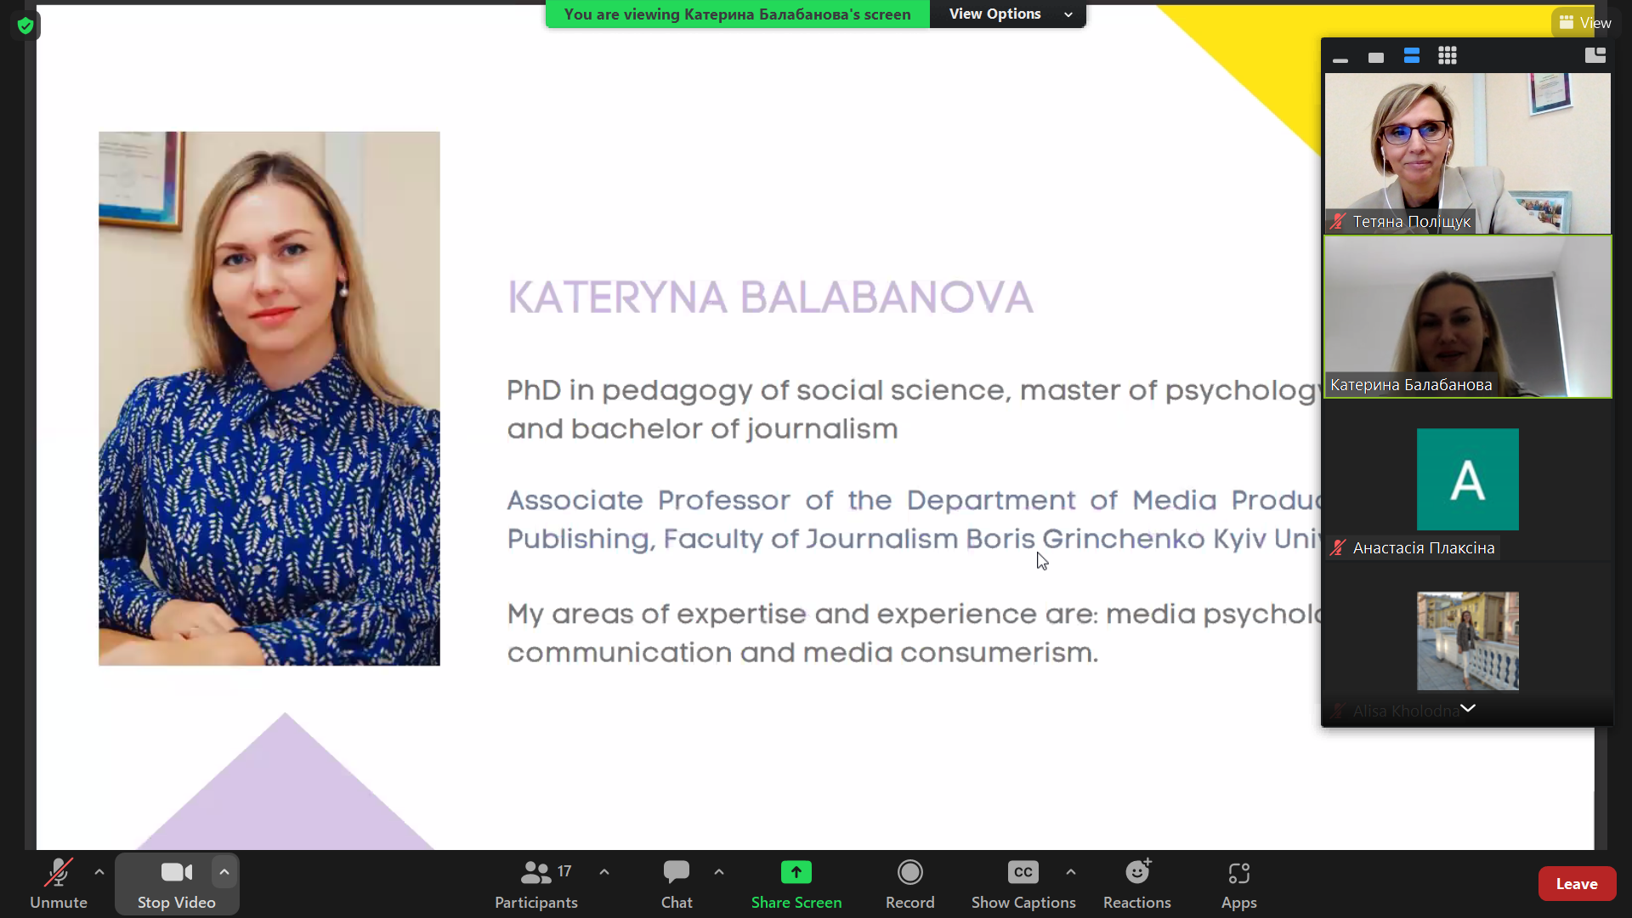This screenshot has height=918, width=1632.
Task: Open the Reactions menu
Action: tap(1136, 884)
